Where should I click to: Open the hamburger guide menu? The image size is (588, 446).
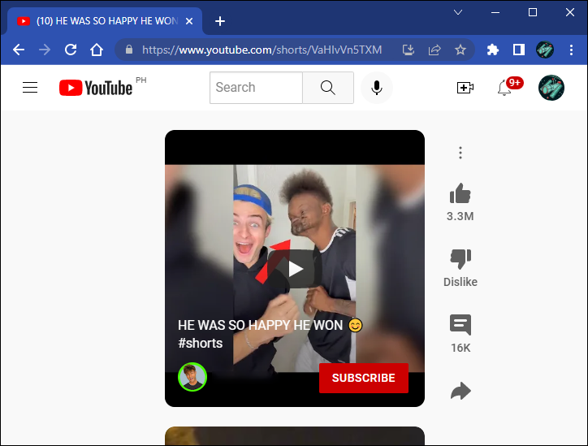(x=30, y=88)
